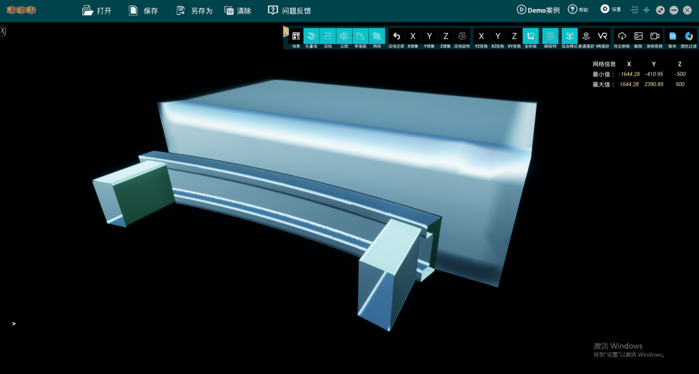The height and width of the screenshot is (374, 699).
Task: Open the Demo案例 examples
Action: (538, 10)
